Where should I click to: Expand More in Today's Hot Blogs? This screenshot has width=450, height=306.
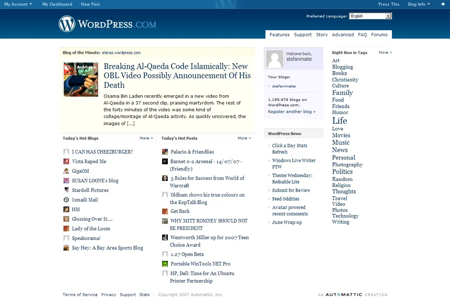pos(146,138)
